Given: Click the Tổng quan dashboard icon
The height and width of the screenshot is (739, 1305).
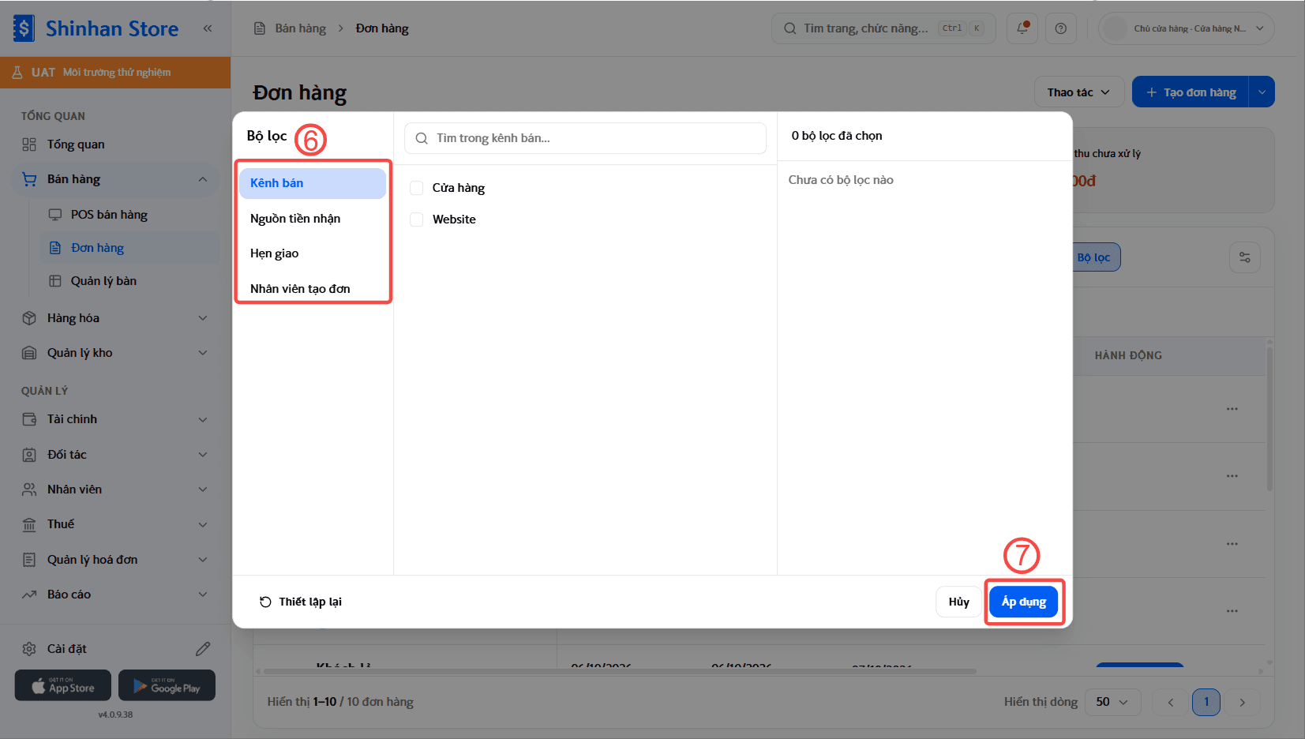Looking at the screenshot, I should click(x=29, y=144).
